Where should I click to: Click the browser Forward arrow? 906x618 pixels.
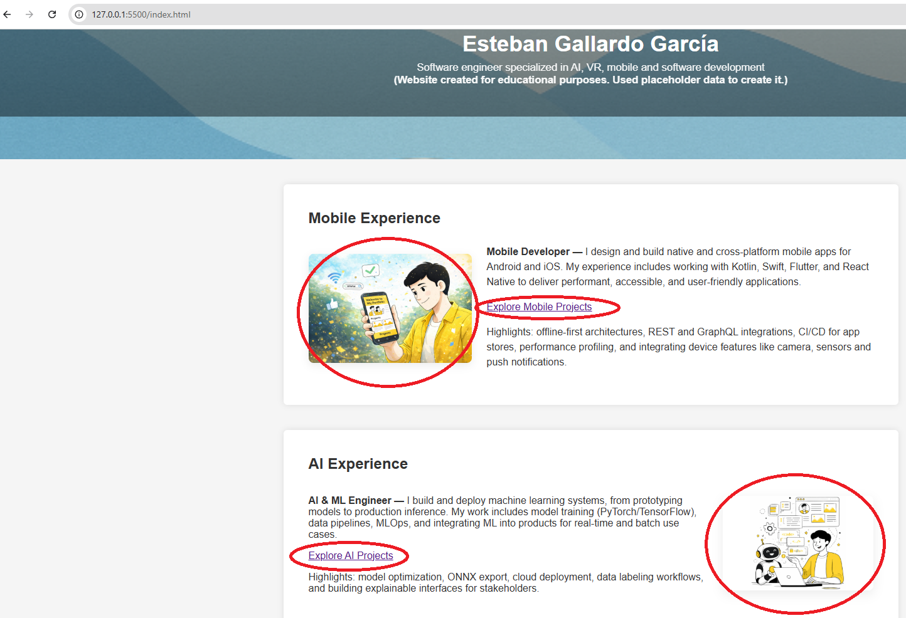pyautogui.click(x=29, y=14)
